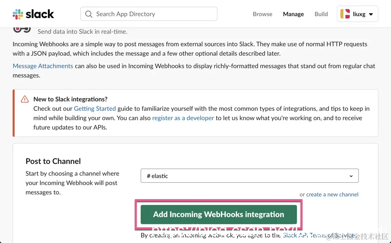Click the search magnifier icon
This screenshot has height=243, width=391.
89,14
